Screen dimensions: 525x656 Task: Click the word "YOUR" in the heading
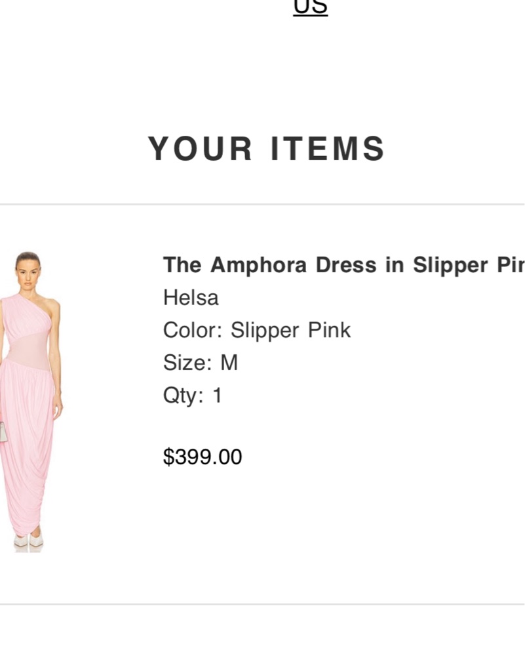tap(200, 148)
